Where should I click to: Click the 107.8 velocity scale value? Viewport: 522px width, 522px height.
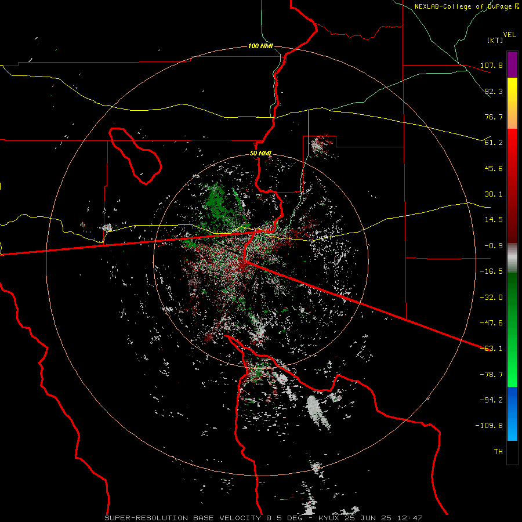tap(491, 65)
